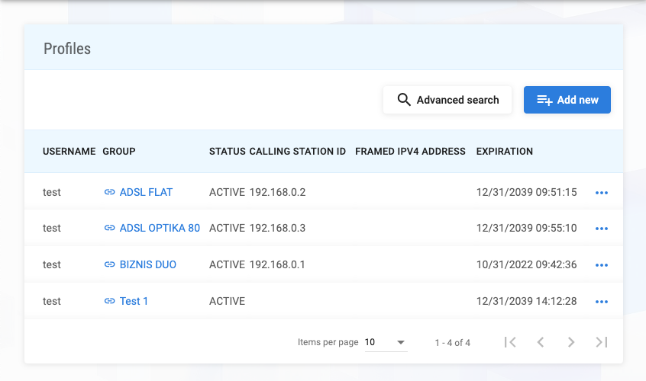This screenshot has width=646, height=381.
Task: Open the three-dot menu for ADSL OPTIKA 80 row
Action: pos(601,229)
